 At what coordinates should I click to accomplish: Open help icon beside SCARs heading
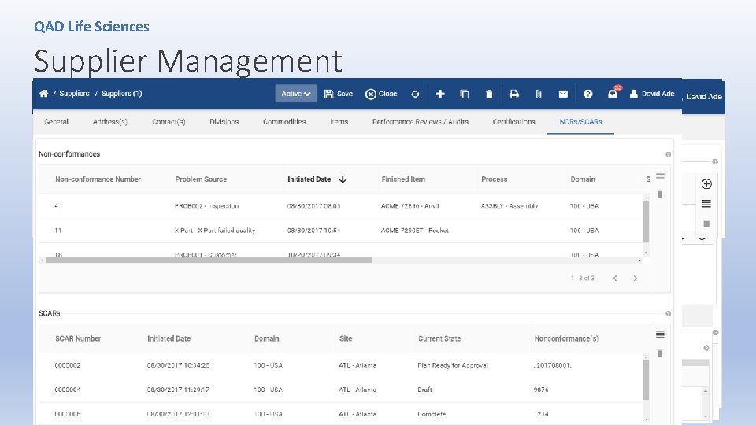pyautogui.click(x=669, y=314)
